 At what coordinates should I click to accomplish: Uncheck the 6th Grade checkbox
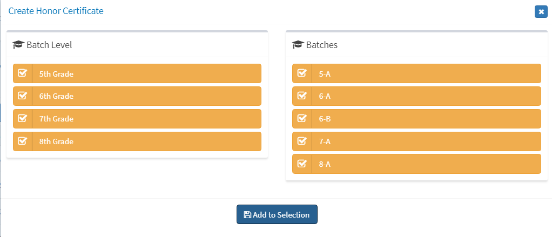click(23, 96)
